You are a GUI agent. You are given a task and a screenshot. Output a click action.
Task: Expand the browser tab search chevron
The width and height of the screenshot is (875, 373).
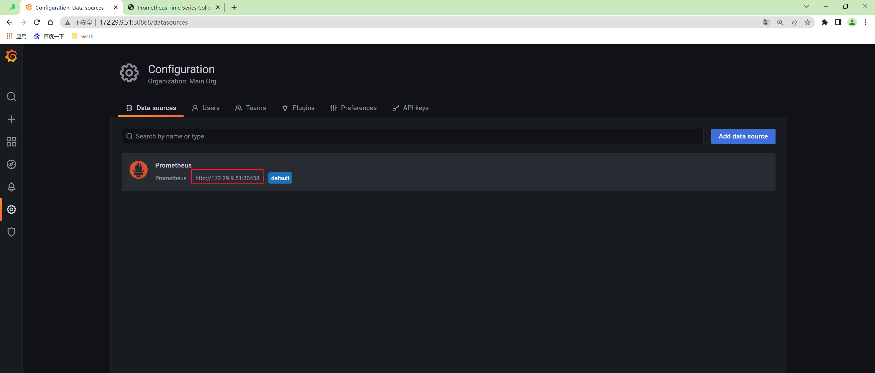(x=806, y=6)
